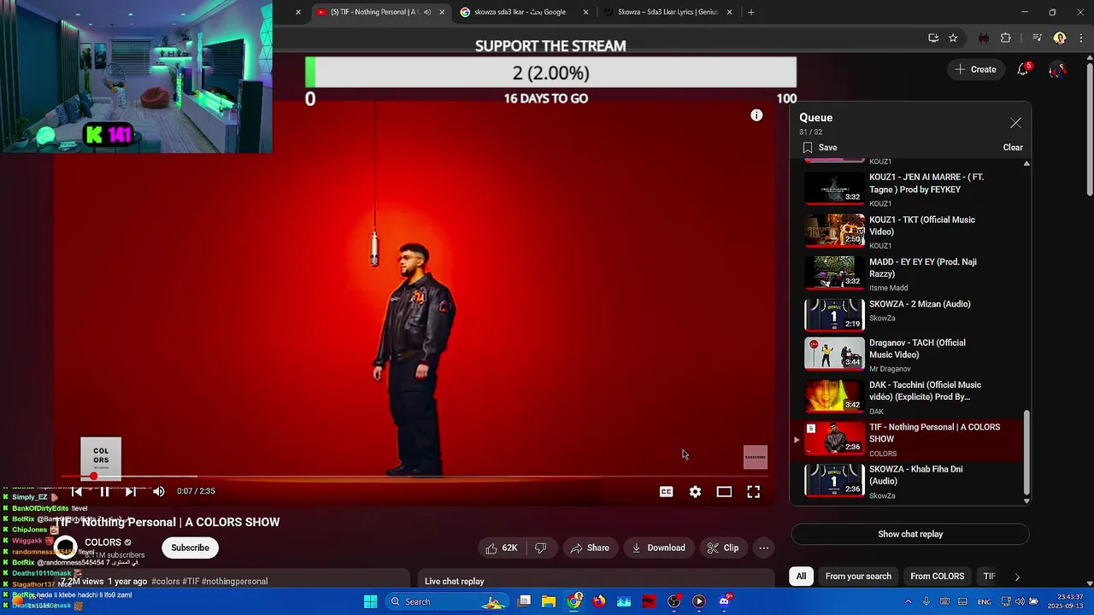Open the Chrome extensions puzzle icon
The width and height of the screenshot is (1094, 615).
[1006, 38]
